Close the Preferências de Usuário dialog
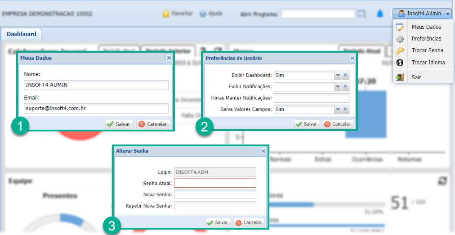455x235 pixels. 352,58
